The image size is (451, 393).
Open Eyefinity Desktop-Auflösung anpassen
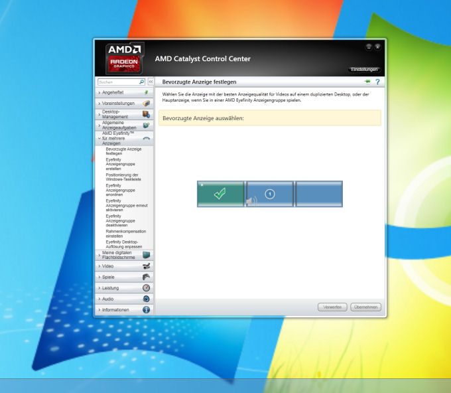123,244
